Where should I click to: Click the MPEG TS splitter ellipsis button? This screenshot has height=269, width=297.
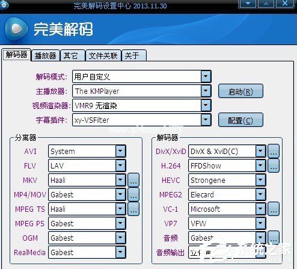(133, 209)
